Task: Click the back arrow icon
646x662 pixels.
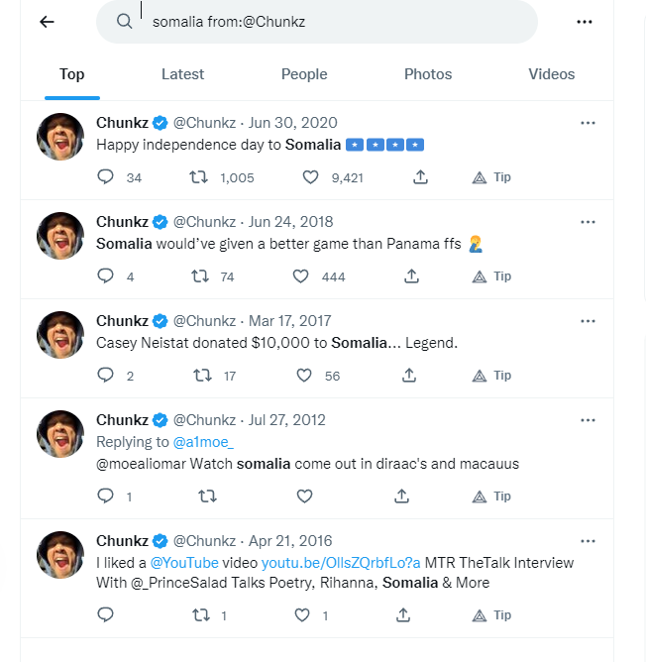Action: tap(47, 22)
